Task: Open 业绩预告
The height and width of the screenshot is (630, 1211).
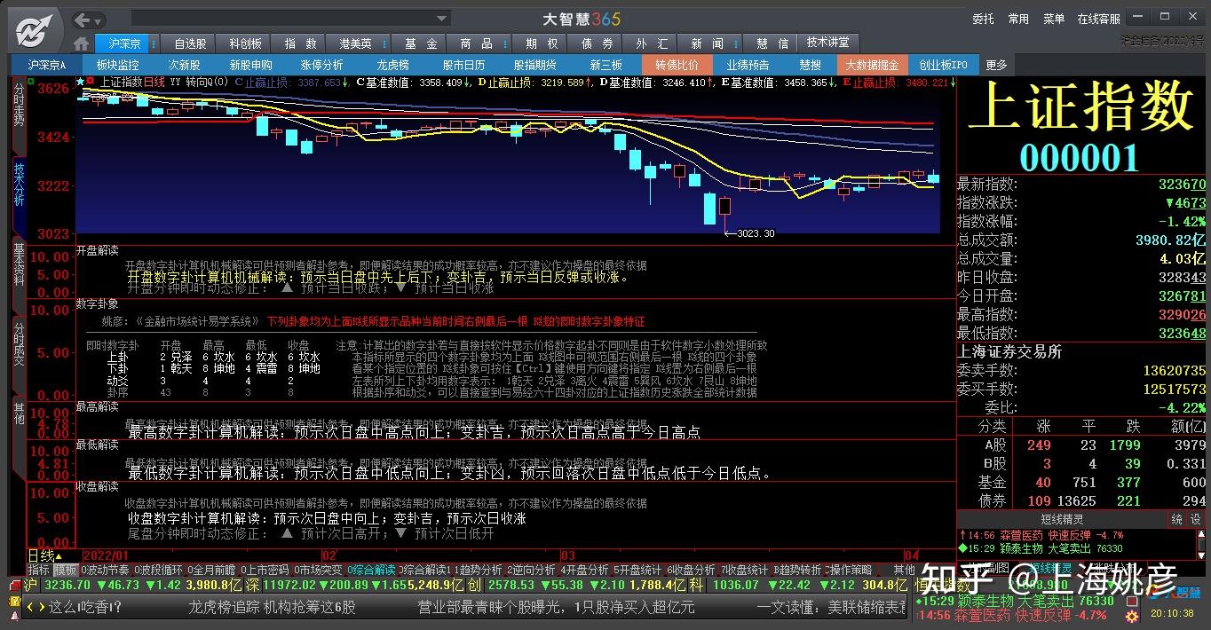Action: tap(748, 65)
